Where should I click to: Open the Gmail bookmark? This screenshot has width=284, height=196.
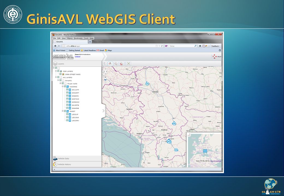point(100,50)
